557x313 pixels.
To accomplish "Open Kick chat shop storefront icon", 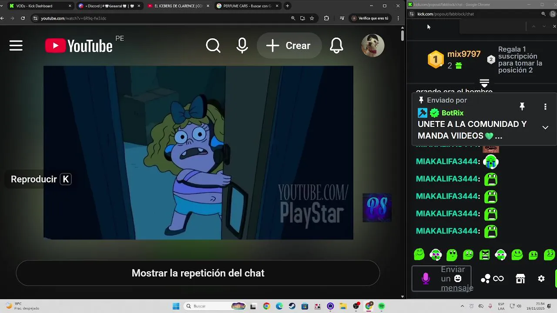I will [520, 279].
